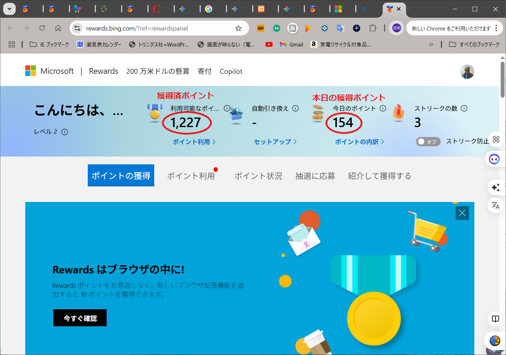The image size is (506, 355).
Task: Switch to the 抽選に応募 tab
Action: pos(315,176)
